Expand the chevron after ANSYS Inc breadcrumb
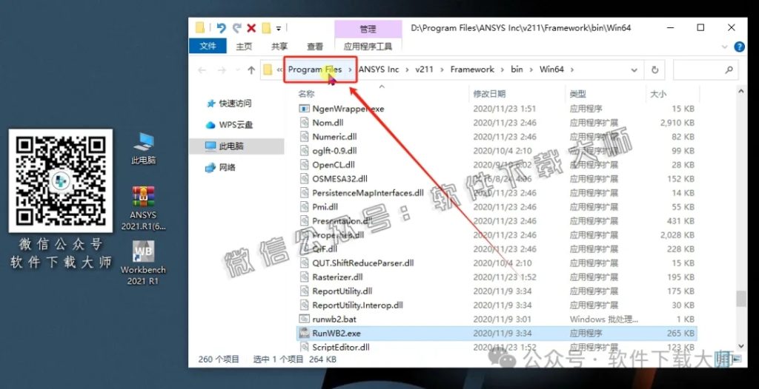The height and width of the screenshot is (389, 759). (408, 70)
